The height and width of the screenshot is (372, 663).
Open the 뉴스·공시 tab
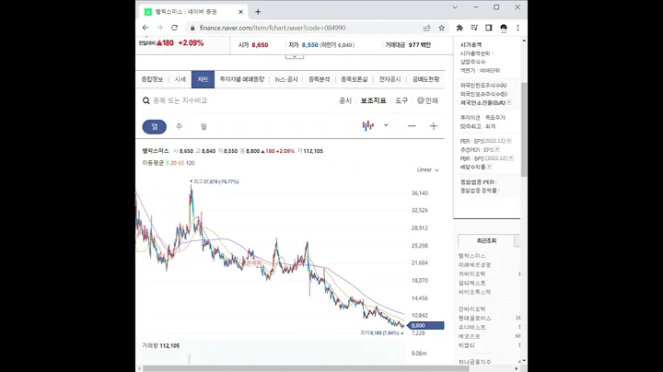pos(286,79)
